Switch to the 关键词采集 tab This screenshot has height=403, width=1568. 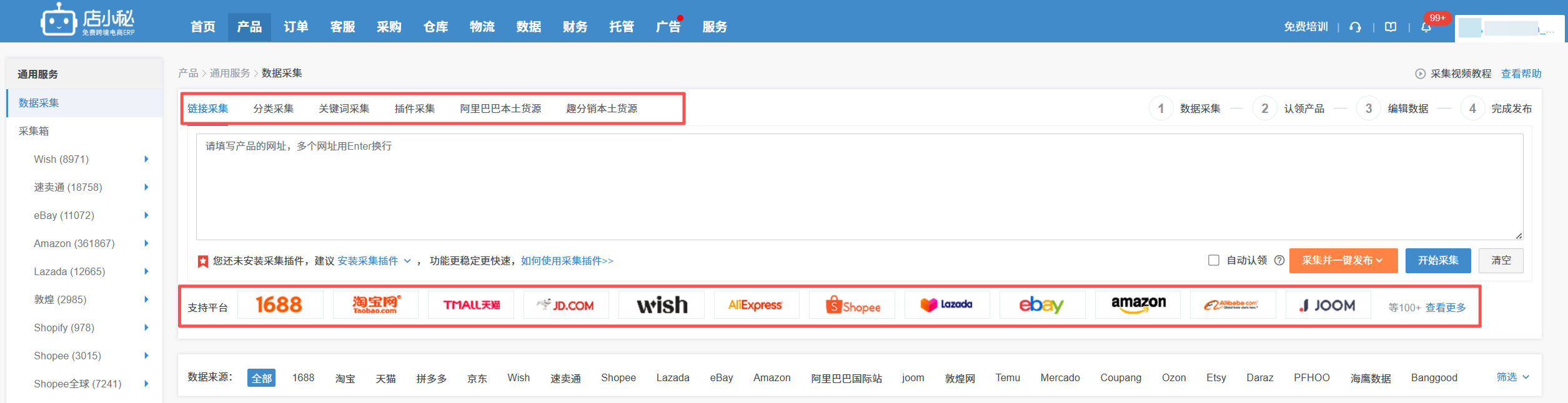[x=344, y=109]
